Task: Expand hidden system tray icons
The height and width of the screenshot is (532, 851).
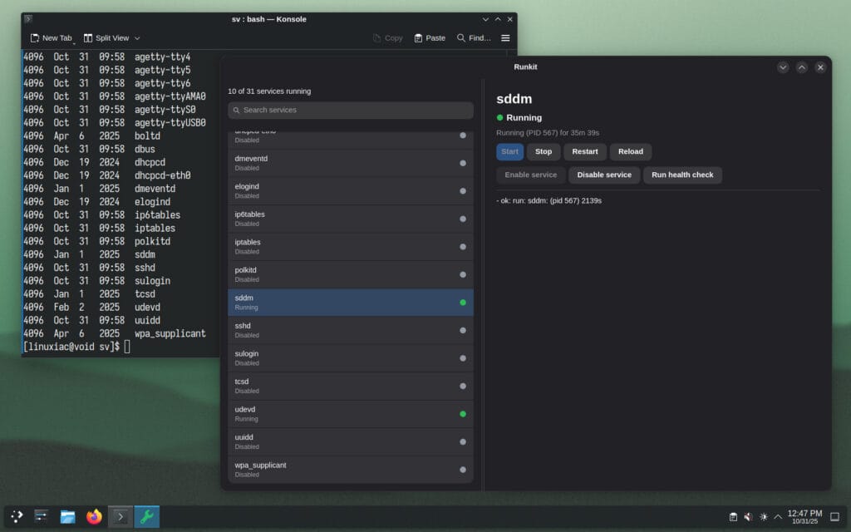Action: (x=777, y=517)
